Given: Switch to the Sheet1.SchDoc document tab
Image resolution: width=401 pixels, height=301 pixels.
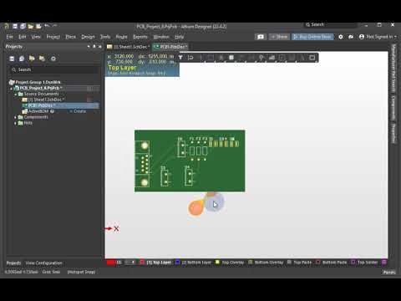Looking at the screenshot, I should pyautogui.click(x=129, y=47).
